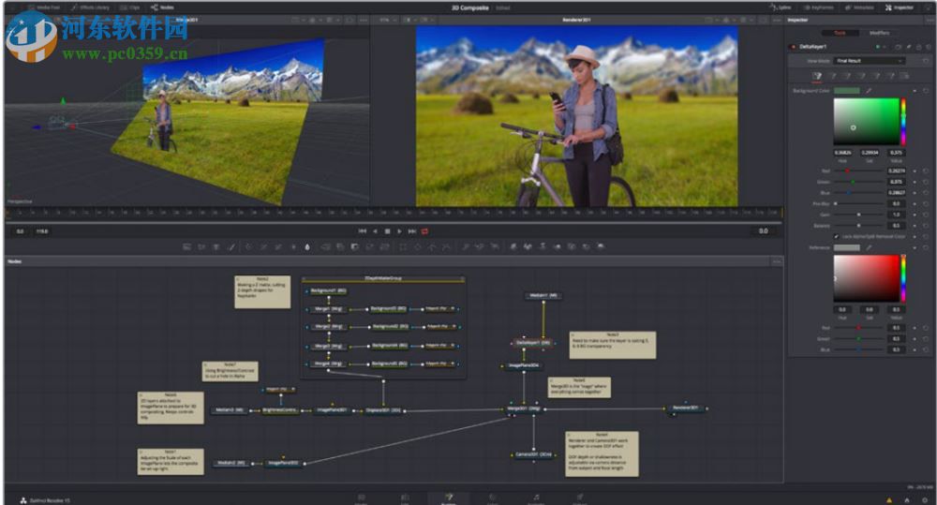Open the View Mode Final Result dropdown
This screenshot has height=505, width=937.
click(x=870, y=61)
